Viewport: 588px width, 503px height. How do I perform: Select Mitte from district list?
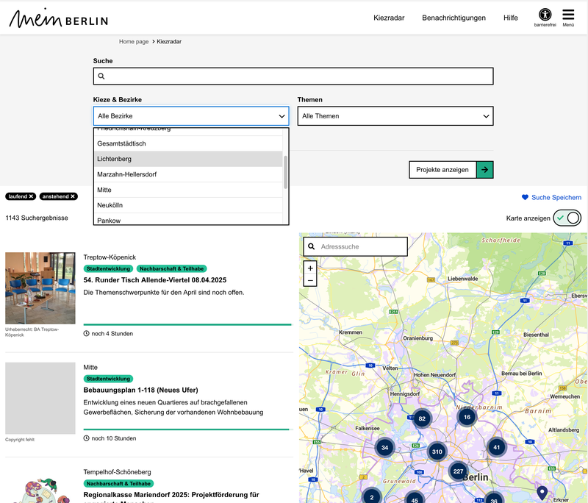point(188,190)
